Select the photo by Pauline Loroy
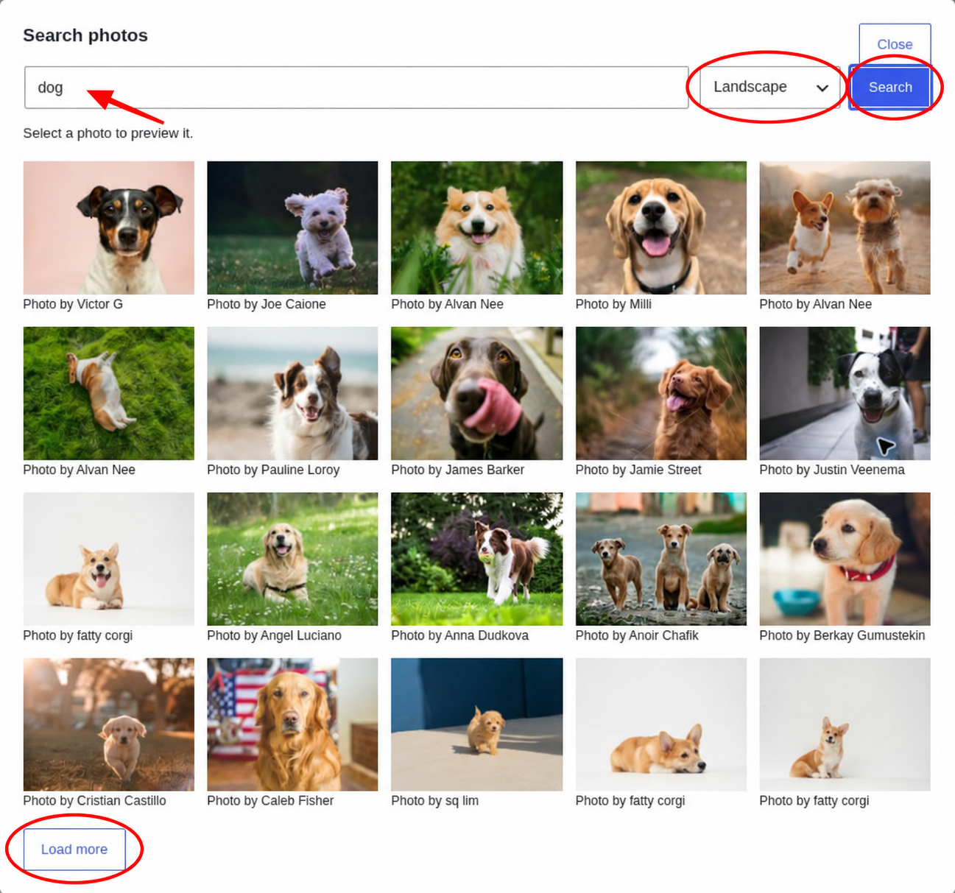The image size is (955, 893). click(292, 394)
